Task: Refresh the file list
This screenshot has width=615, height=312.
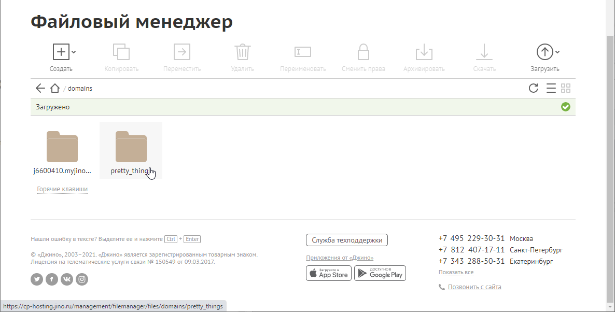Action: coord(533,88)
